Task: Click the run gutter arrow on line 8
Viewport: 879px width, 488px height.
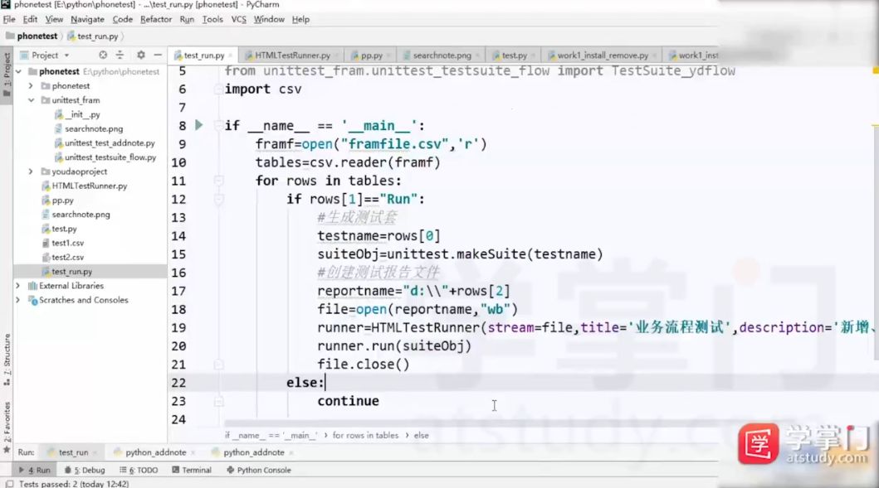Action: pyautogui.click(x=198, y=125)
